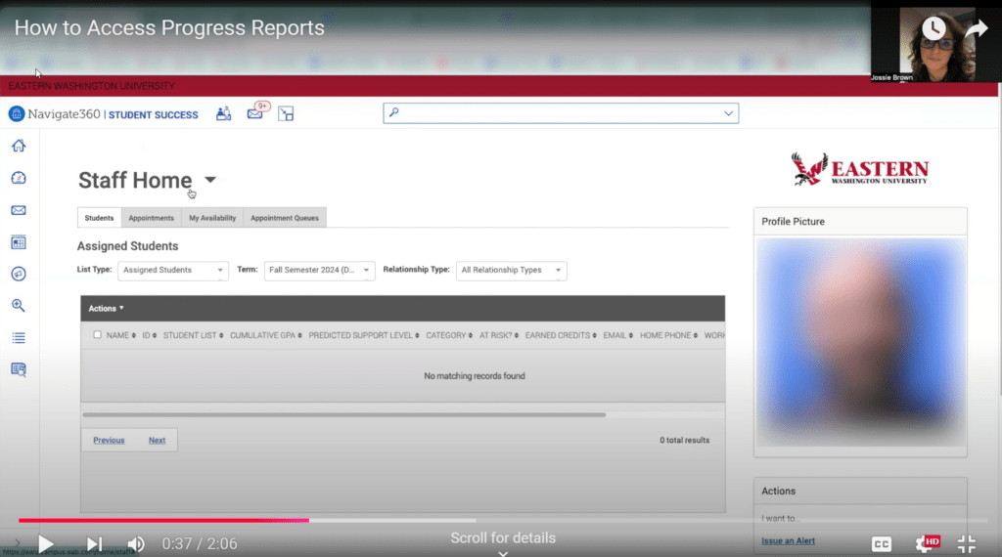Screen dimensions: 1002x557
Task: Open the Term dropdown Fall Semester 2024
Action: tap(319, 271)
